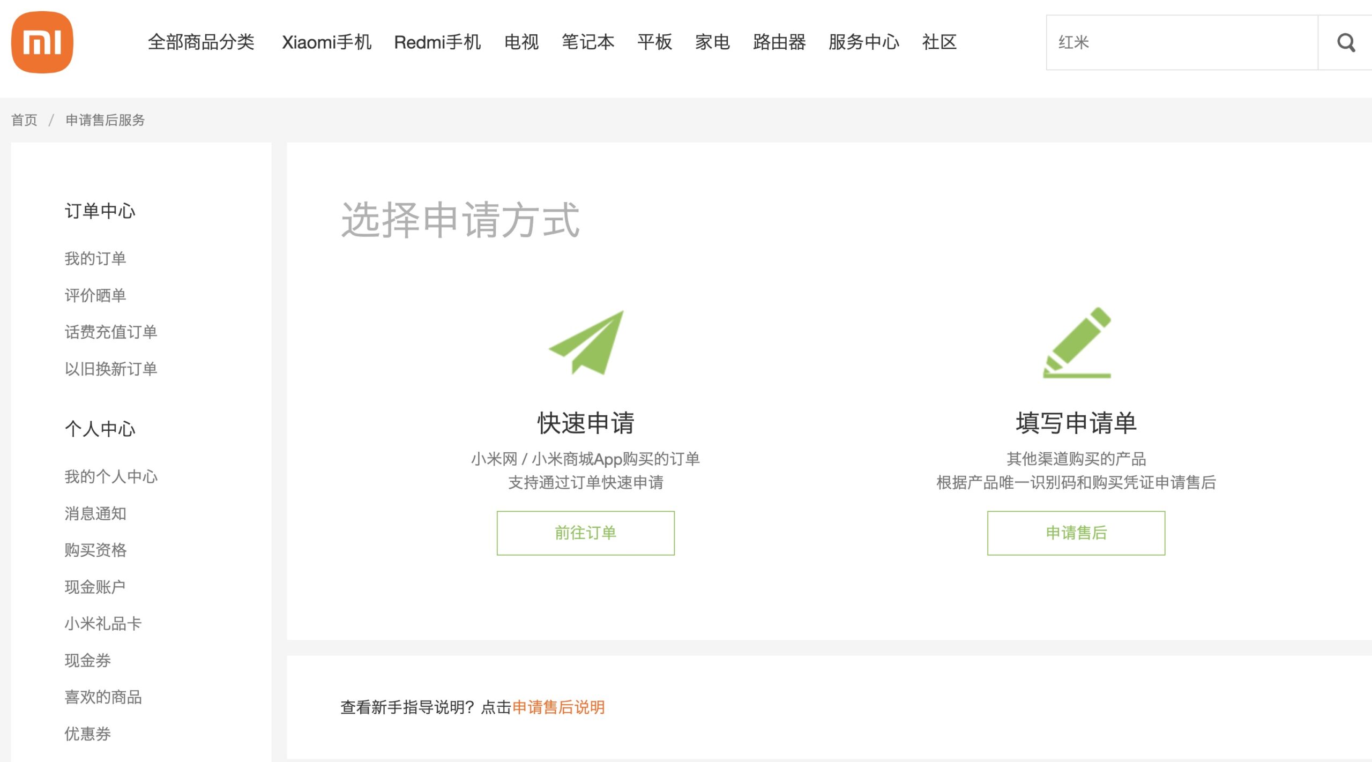Open 我的订单 in the sidebar
The image size is (1372, 762).
tap(95, 258)
